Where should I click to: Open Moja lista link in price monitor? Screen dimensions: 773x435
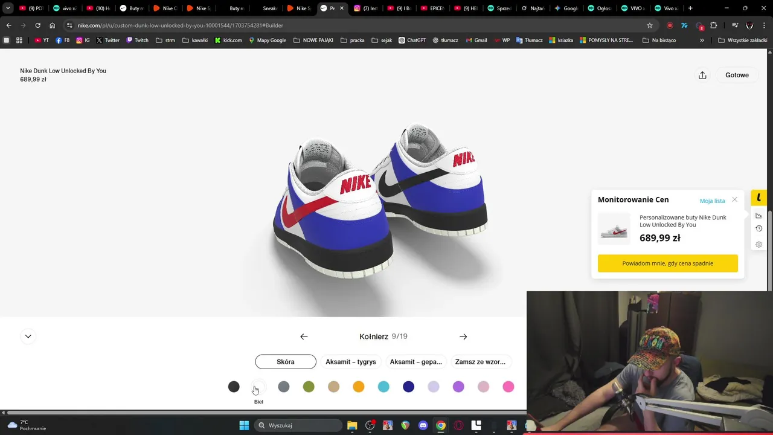(x=712, y=201)
